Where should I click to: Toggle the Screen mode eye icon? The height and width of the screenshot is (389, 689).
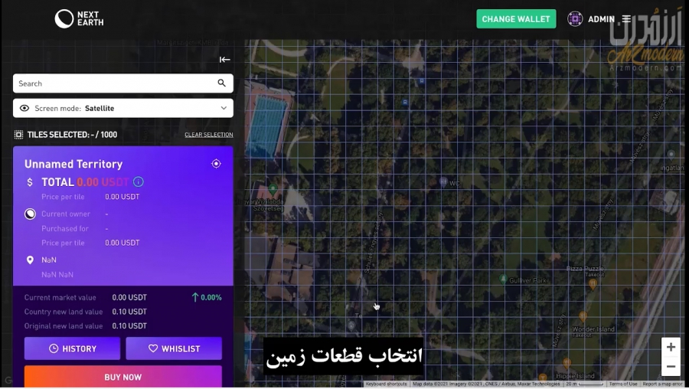[x=24, y=108]
